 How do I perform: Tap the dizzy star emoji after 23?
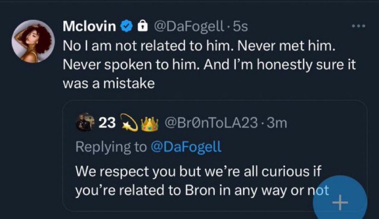(x=129, y=123)
